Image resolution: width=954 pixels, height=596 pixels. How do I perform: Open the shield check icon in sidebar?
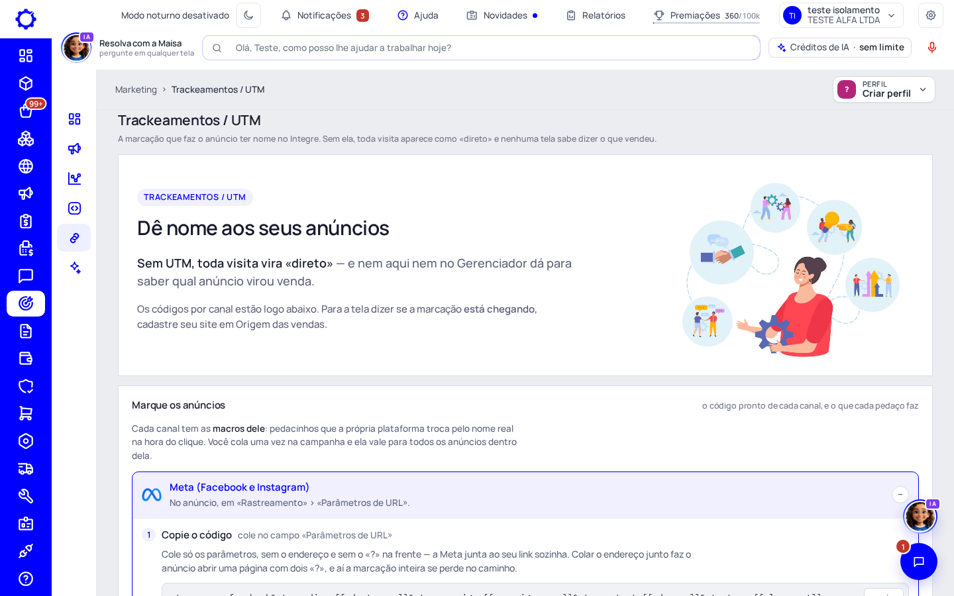pyautogui.click(x=26, y=386)
